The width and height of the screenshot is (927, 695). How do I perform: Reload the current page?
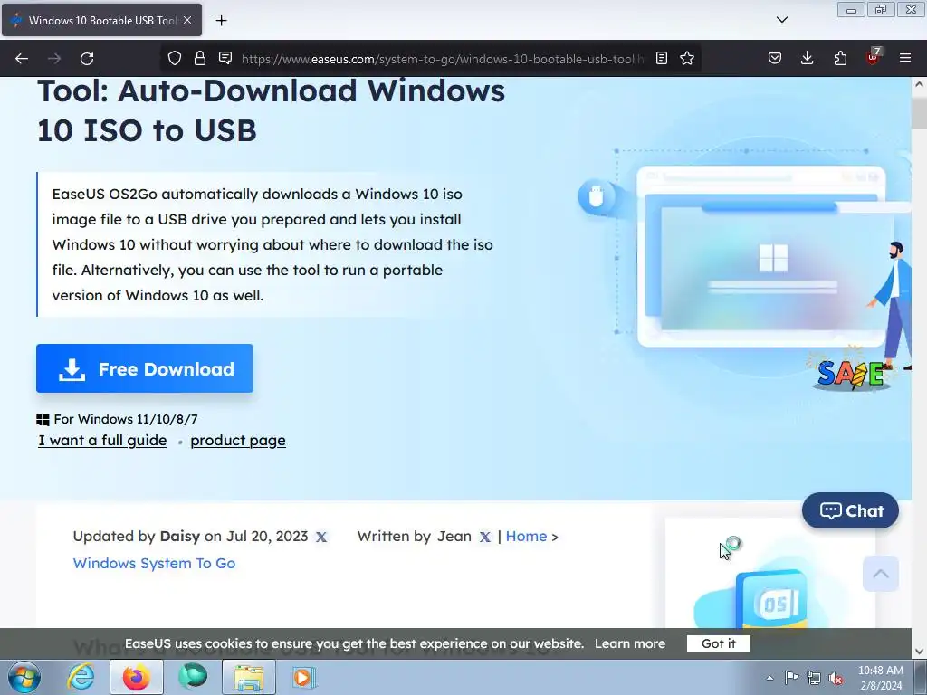[87, 59]
